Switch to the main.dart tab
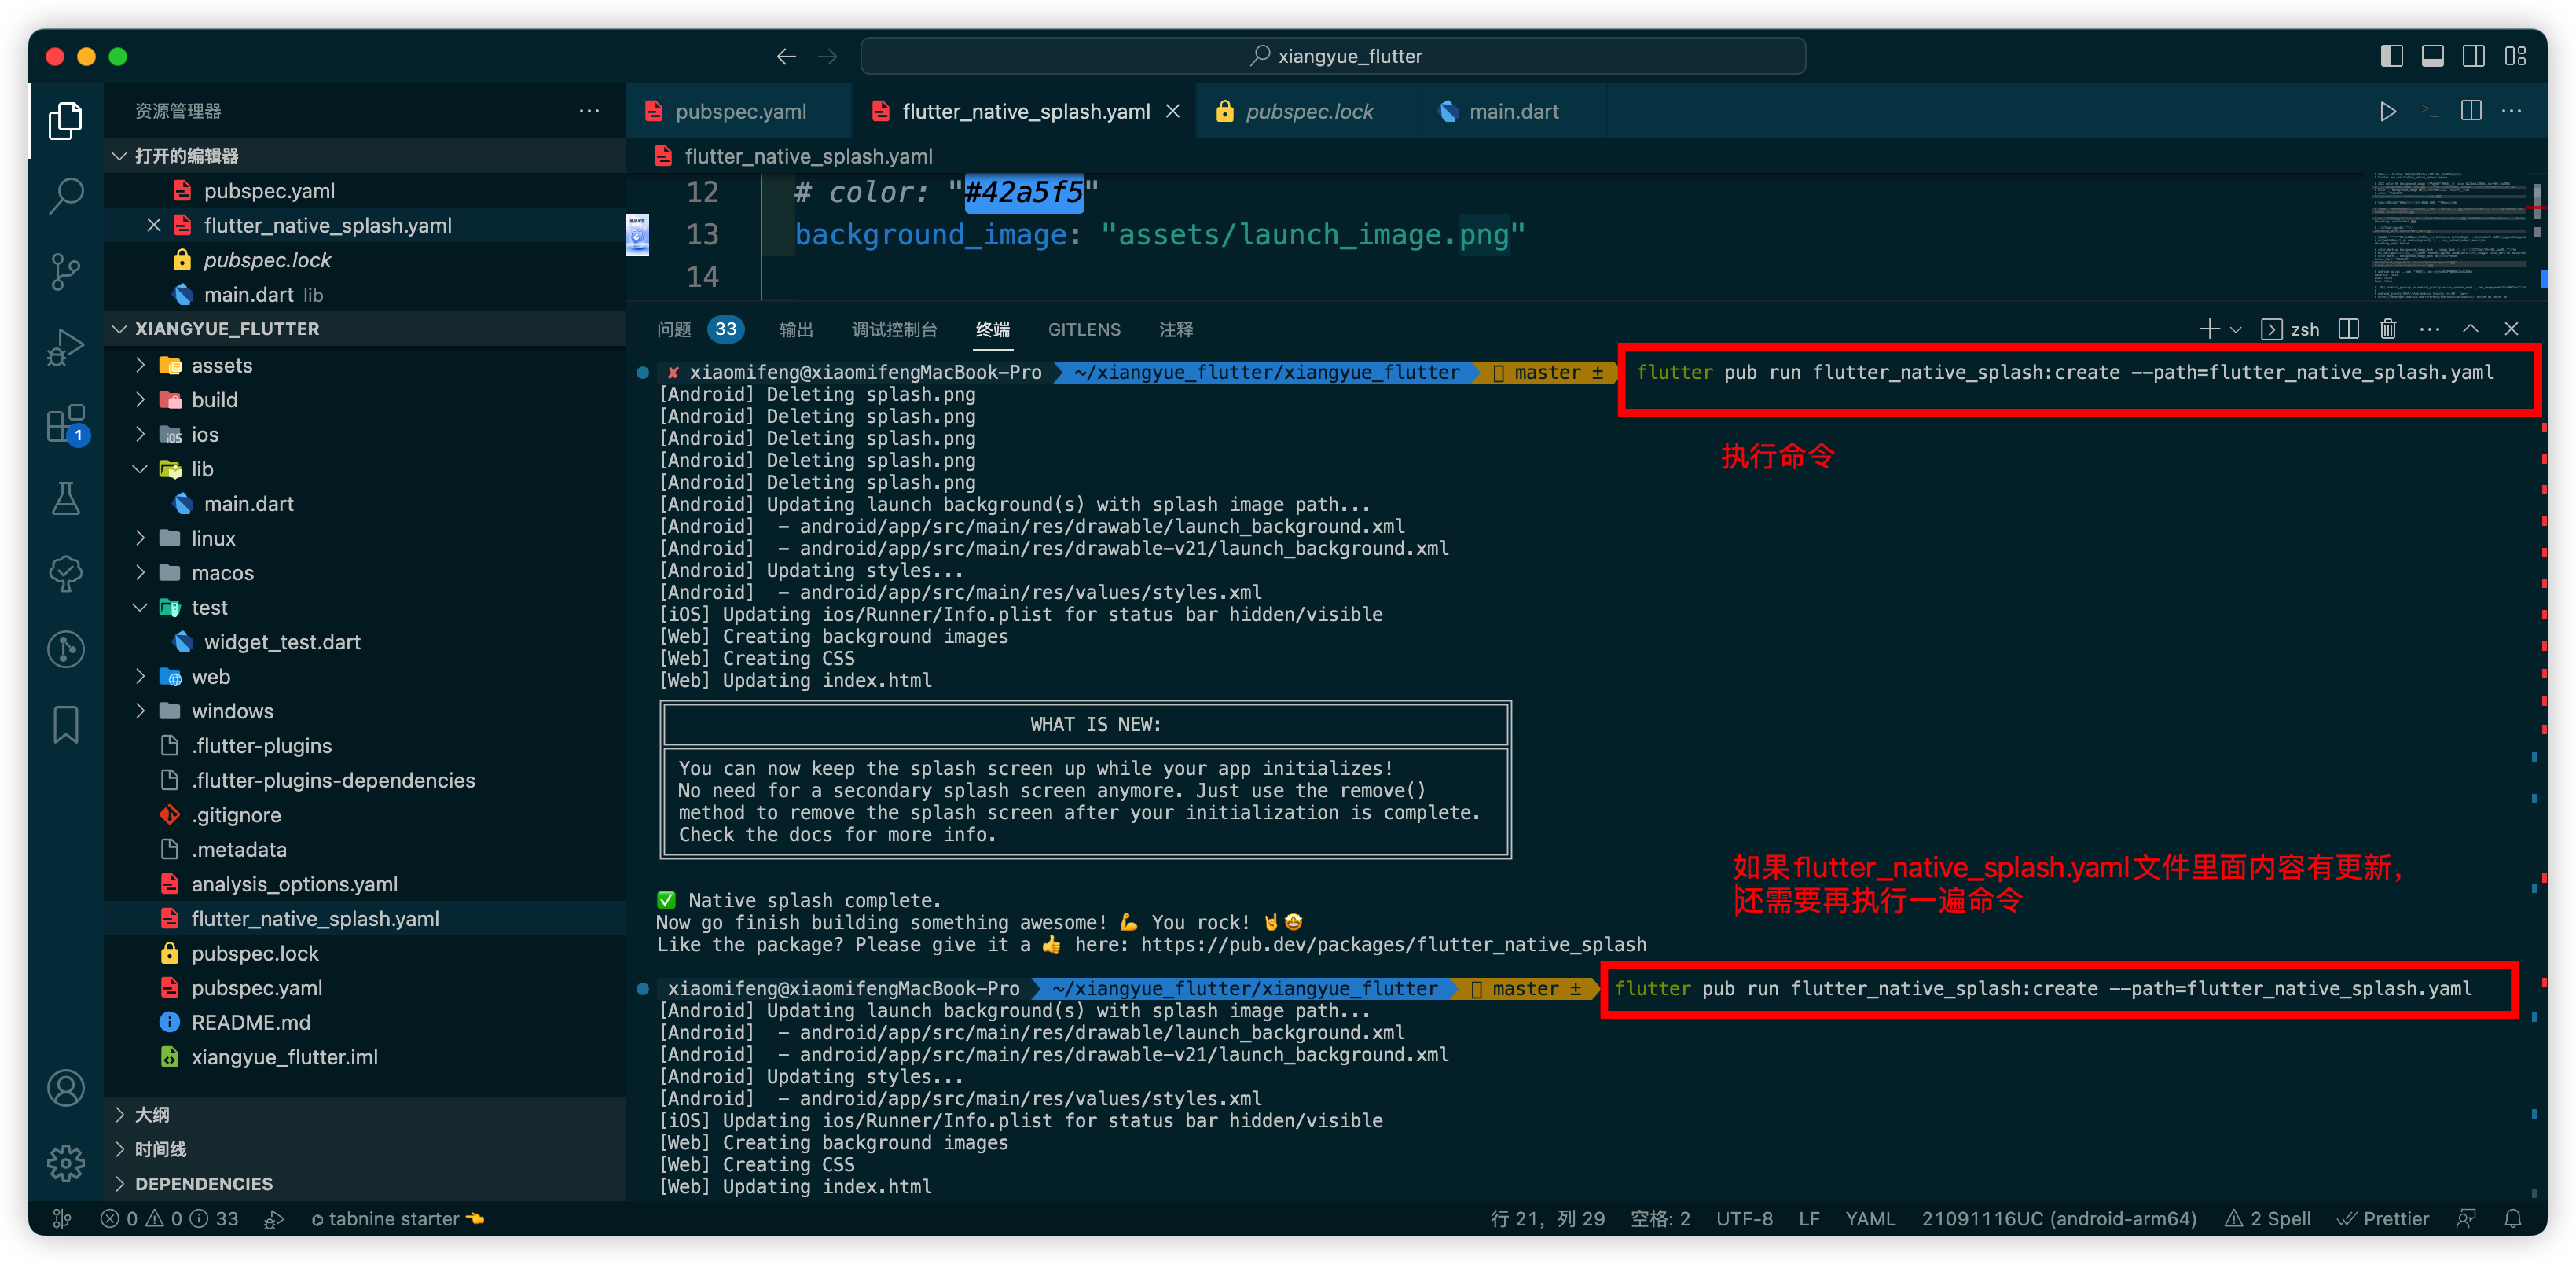Screen dimensions: 2576x1264 point(1513,111)
